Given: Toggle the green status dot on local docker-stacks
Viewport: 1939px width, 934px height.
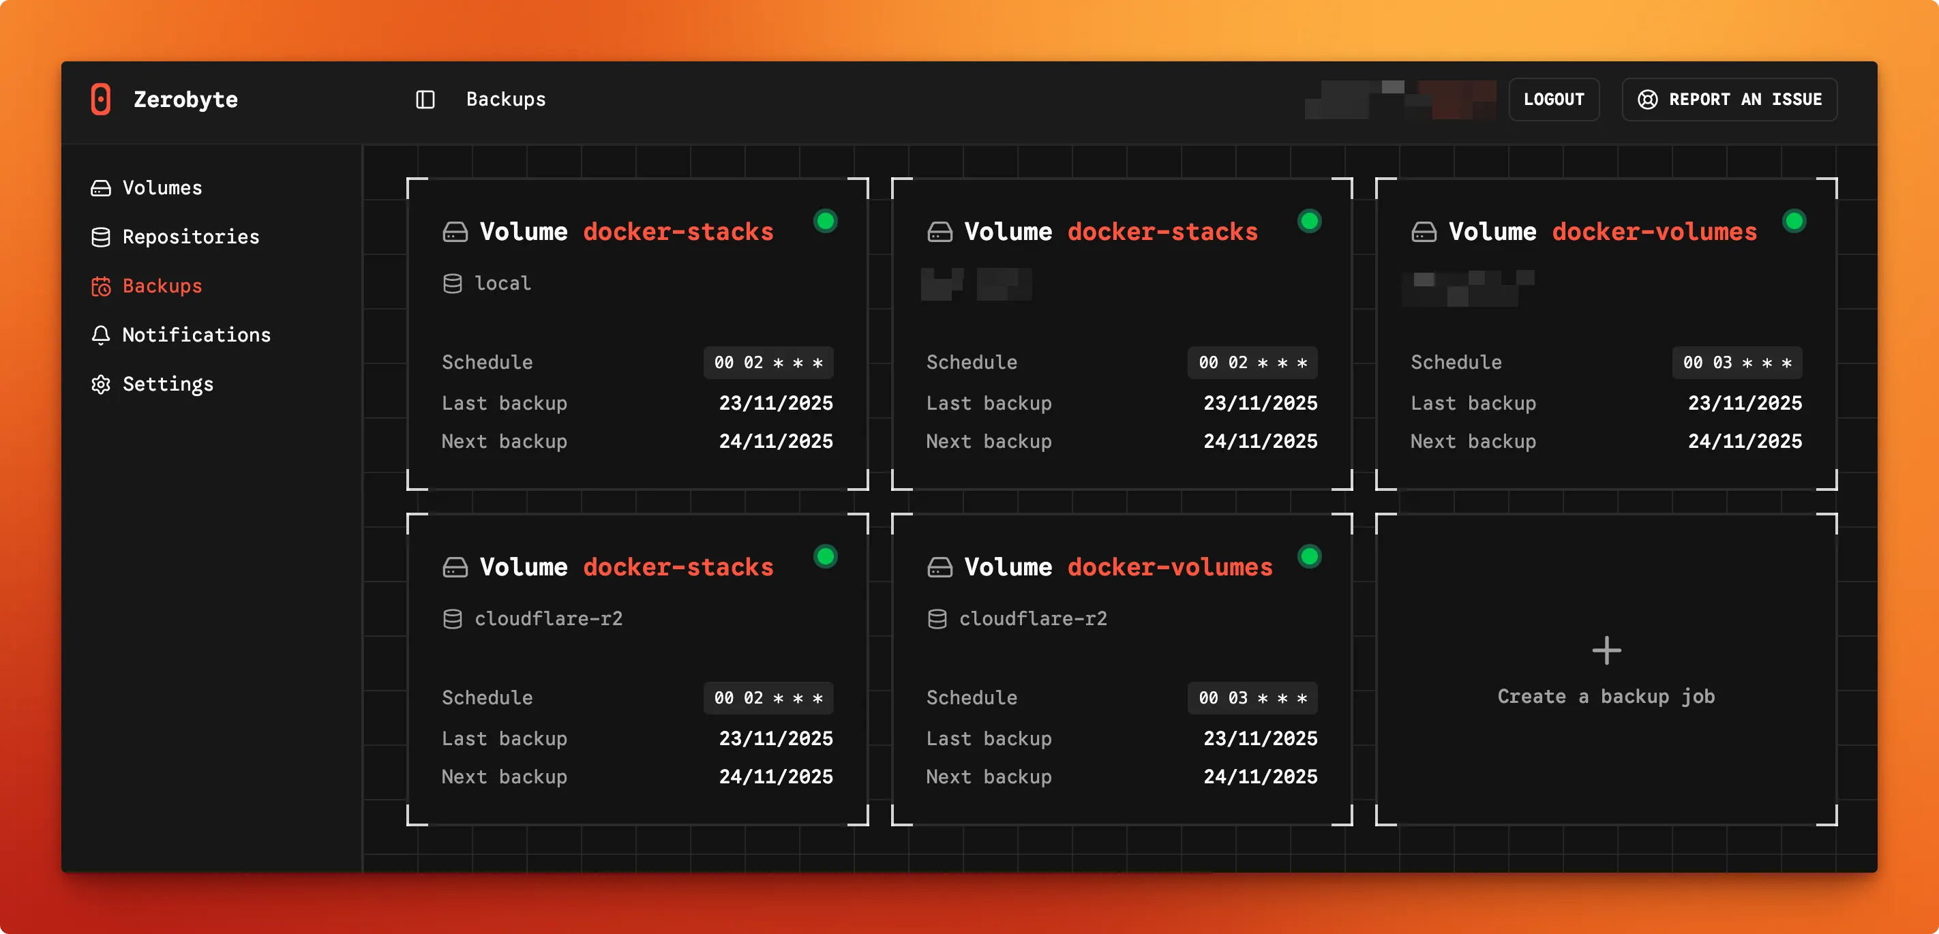Looking at the screenshot, I should (826, 220).
